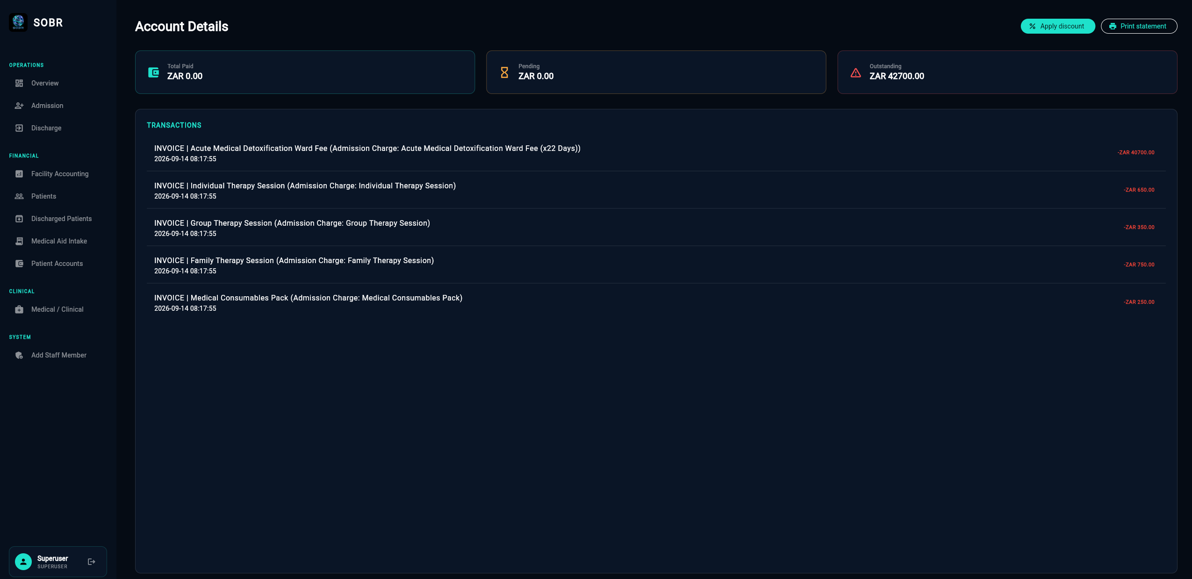The image size is (1192, 579).
Task: Click the Outstanding warning triangle icon
Action: point(855,72)
